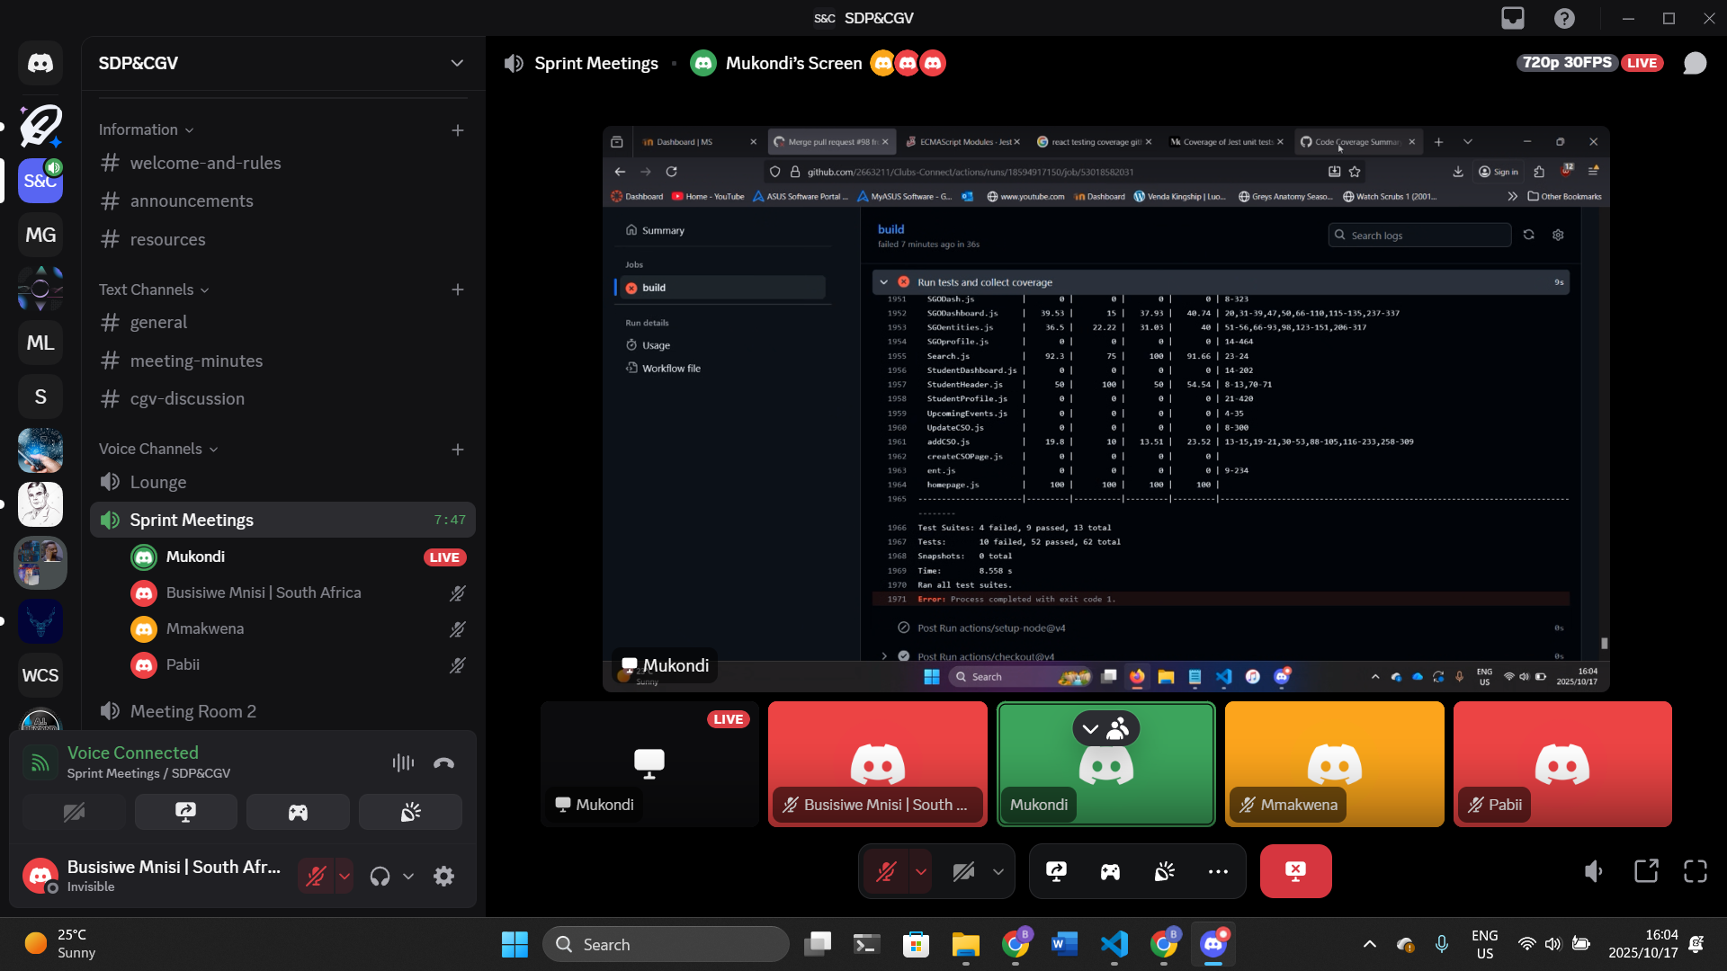Screen dimensions: 1727x971
Task: Unmute microphone in user panel
Action: [316, 876]
